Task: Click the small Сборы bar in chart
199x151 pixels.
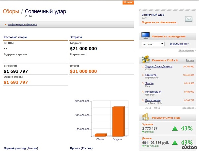Action: pyautogui.click(x=100, y=135)
